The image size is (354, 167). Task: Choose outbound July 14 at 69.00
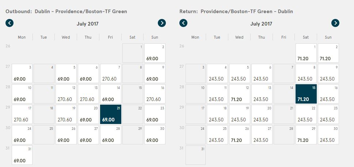tap(111, 94)
